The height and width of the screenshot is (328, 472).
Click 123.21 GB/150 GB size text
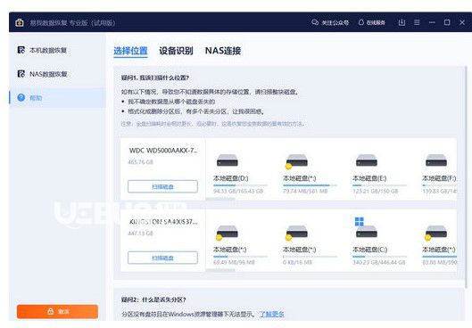(376, 191)
